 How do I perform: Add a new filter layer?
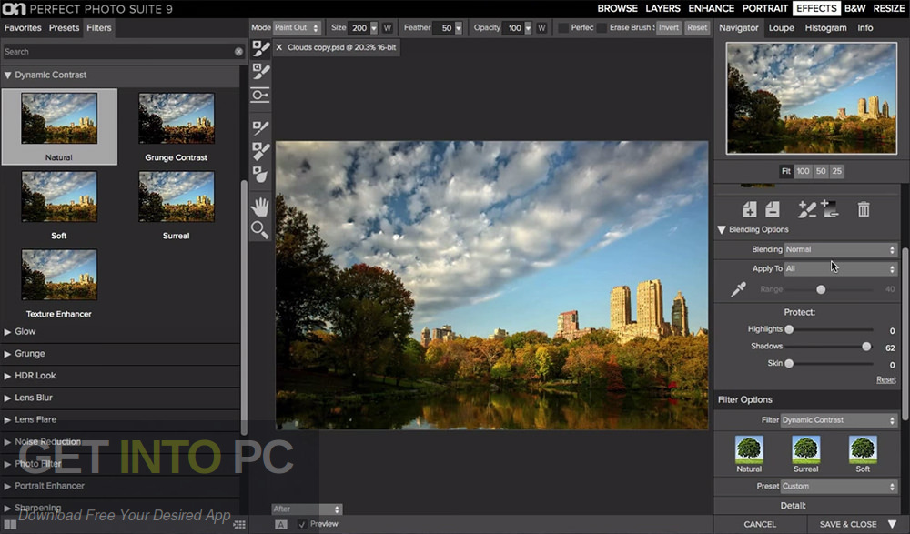coord(749,209)
